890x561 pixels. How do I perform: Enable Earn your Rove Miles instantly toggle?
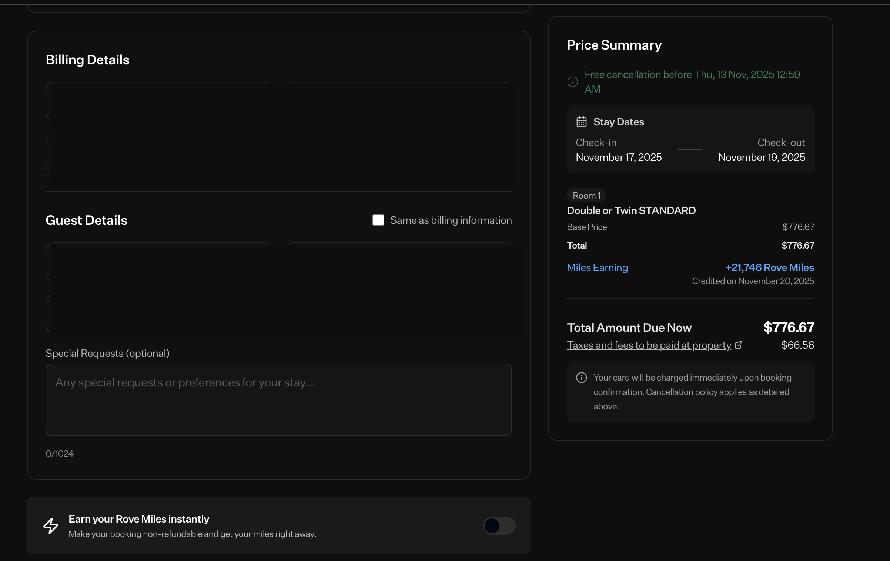[499, 525]
